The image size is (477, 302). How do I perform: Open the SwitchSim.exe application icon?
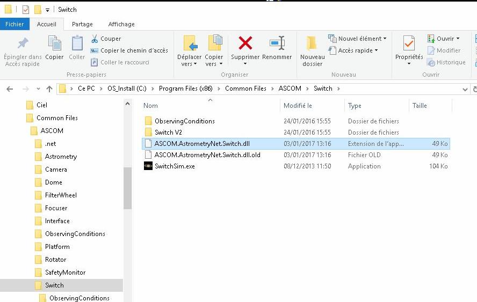pyautogui.click(x=148, y=166)
